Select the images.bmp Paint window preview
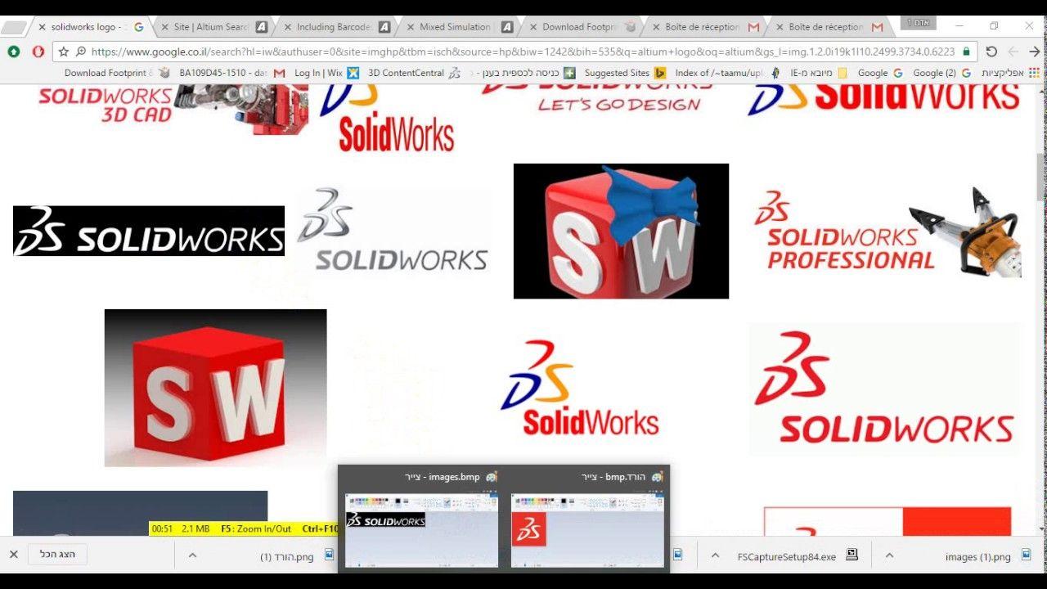This screenshot has width=1047, height=589. click(422, 530)
